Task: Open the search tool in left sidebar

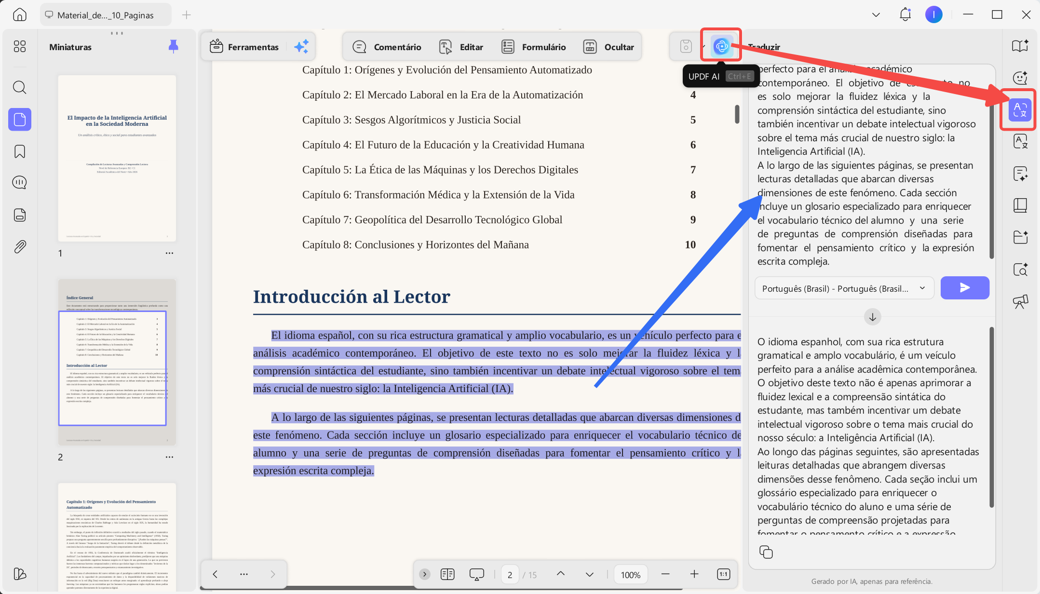Action: pos(20,87)
